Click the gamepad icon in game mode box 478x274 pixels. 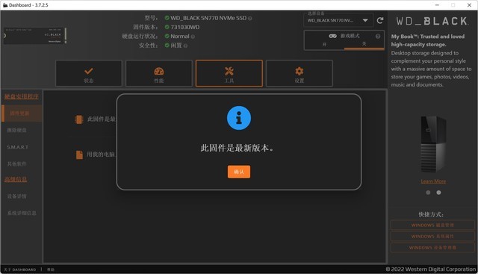pyautogui.click(x=332, y=36)
